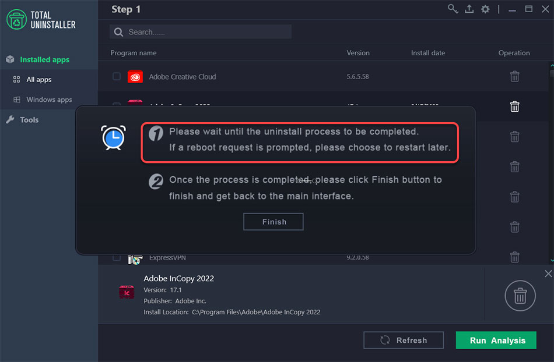554x362 pixels.
Task: Click the Adobe Creative Cloud program name
Action: click(183, 76)
